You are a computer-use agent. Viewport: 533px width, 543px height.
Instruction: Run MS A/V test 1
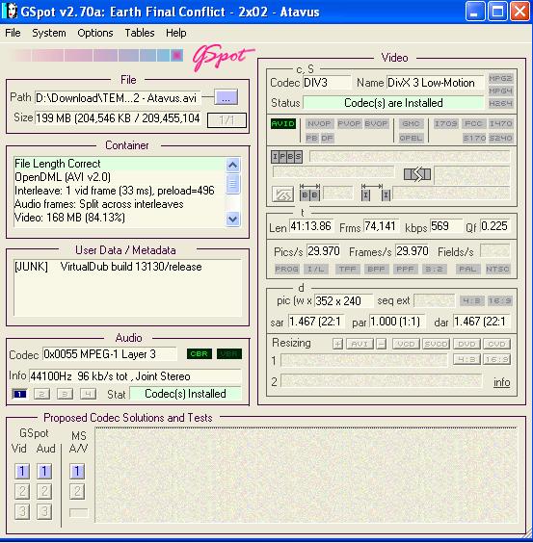77,472
